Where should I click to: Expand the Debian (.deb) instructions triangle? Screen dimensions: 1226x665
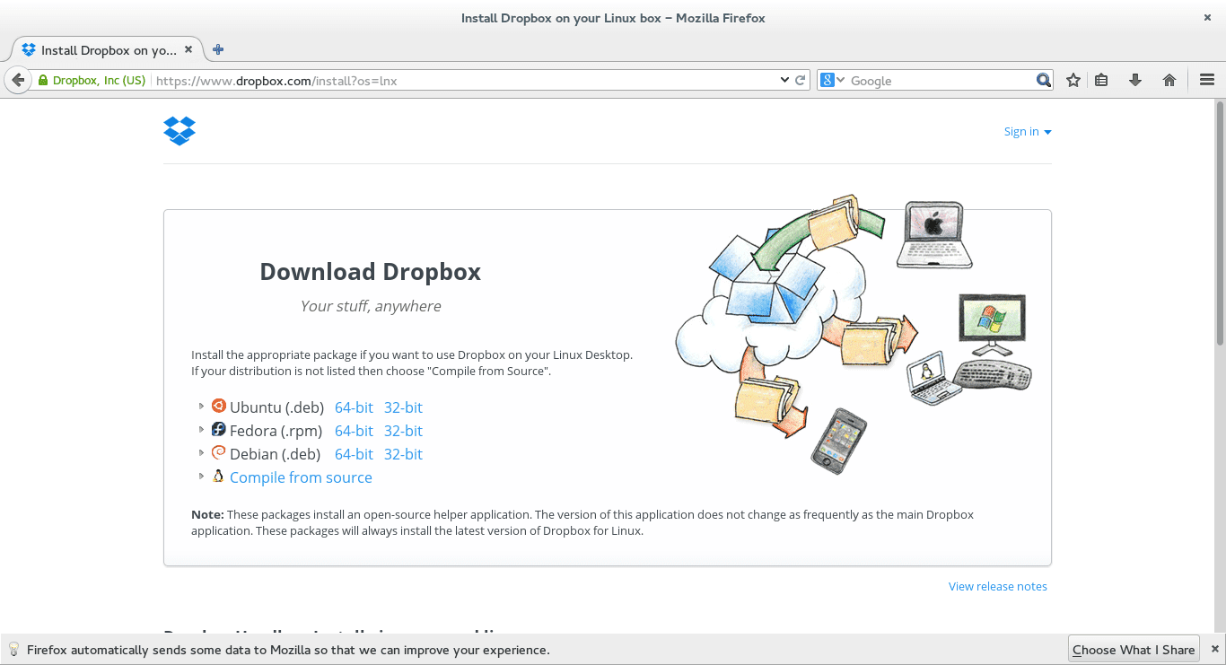202,453
